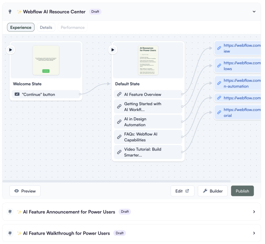Image resolution: width=265 pixels, height=244 pixels.
Task: Publish the Webflow AI Resource Center experience
Action: 242,191
